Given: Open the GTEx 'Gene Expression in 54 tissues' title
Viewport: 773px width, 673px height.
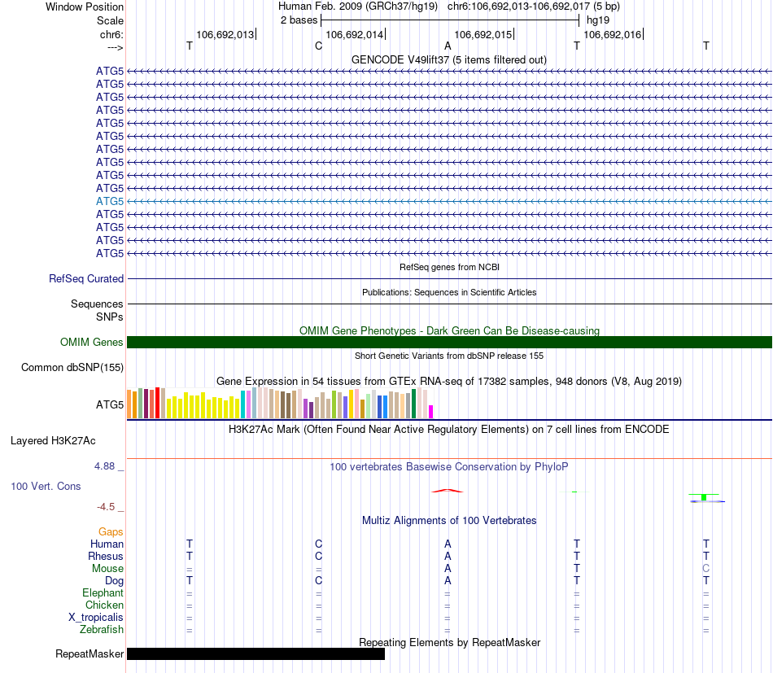Looking at the screenshot, I should (449, 381).
